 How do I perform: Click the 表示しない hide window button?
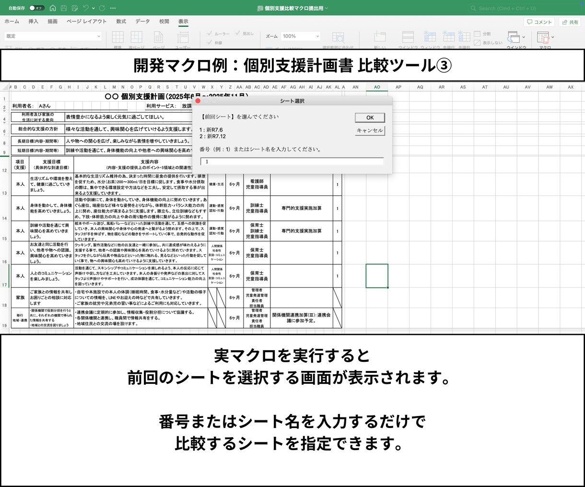tap(488, 43)
